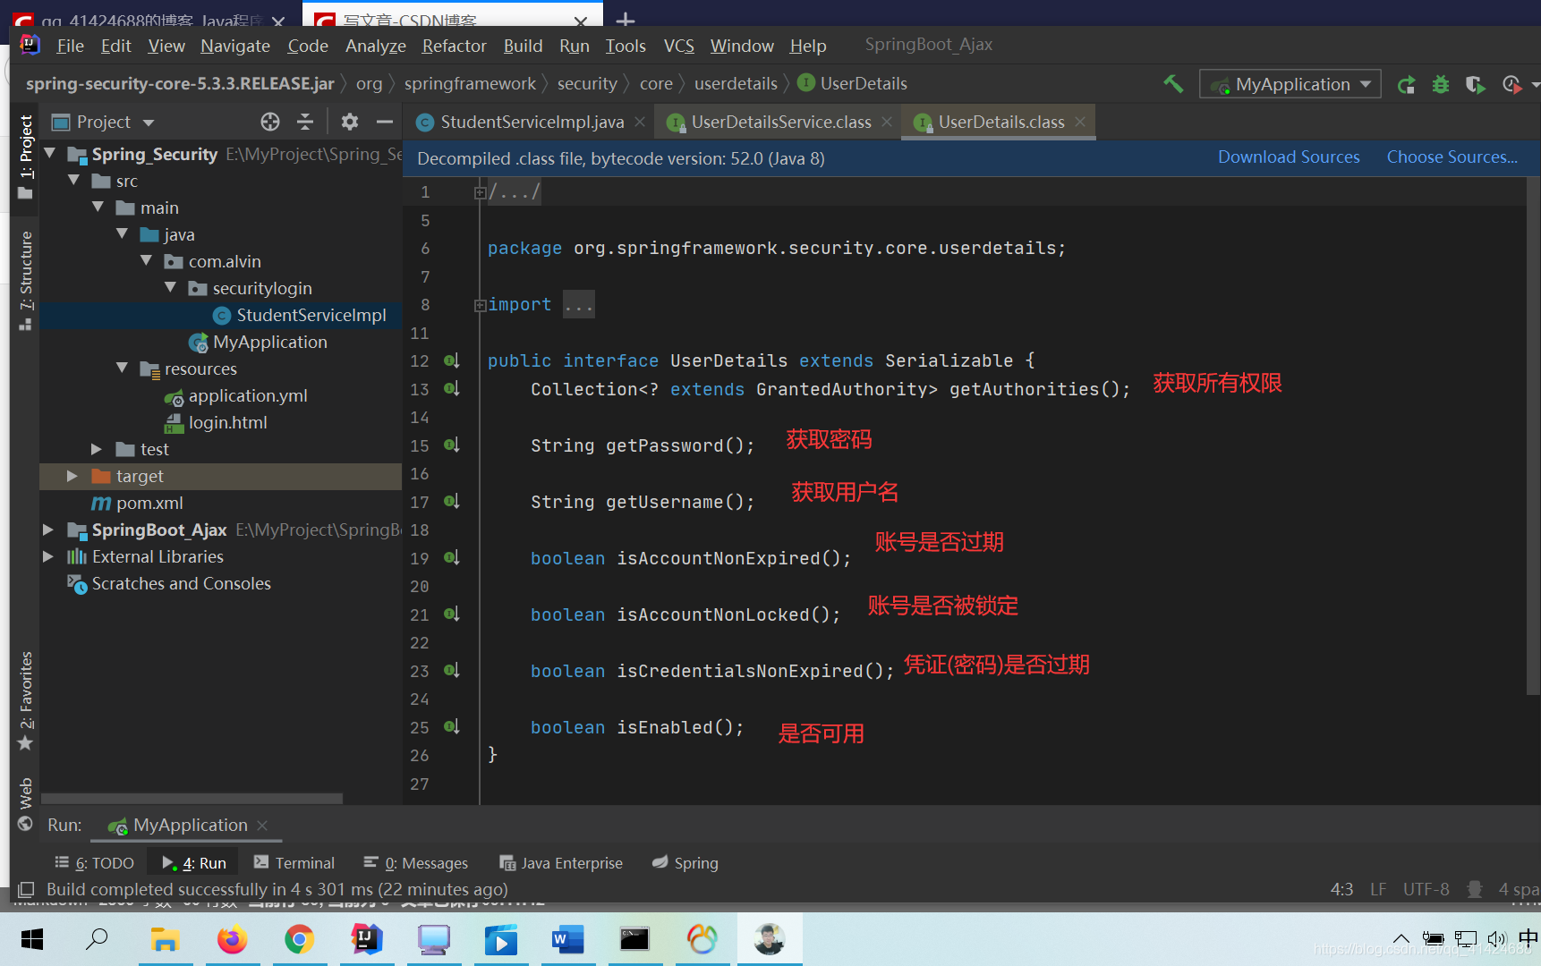This screenshot has width=1541, height=966.
Task: Click gutter icon beside isAccountNonExpired line 19
Action: pyautogui.click(x=452, y=558)
